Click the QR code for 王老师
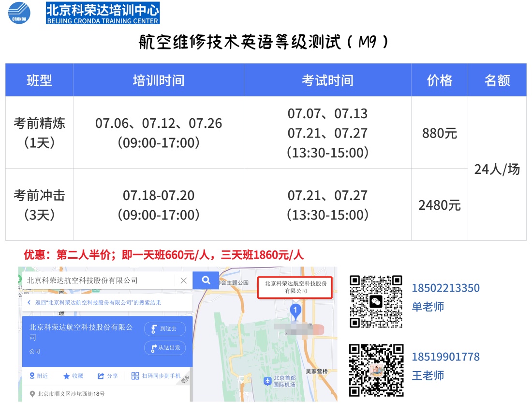Screen dimensions: 532x405 coord(376,370)
